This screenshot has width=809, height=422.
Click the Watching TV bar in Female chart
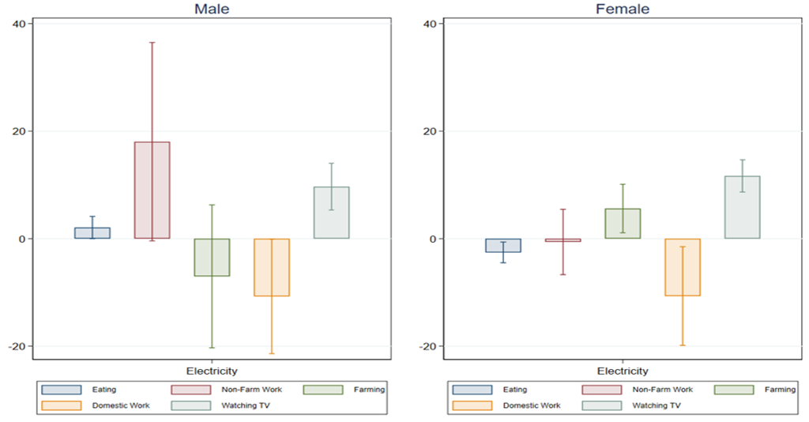click(743, 207)
